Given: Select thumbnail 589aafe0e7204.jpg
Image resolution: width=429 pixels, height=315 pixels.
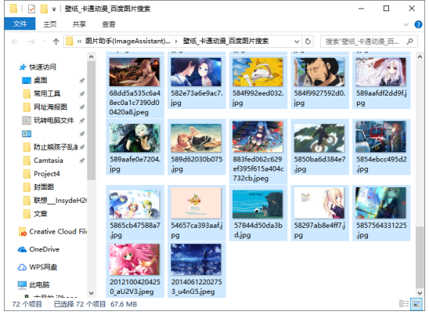Looking at the screenshot, I should (x=135, y=138).
